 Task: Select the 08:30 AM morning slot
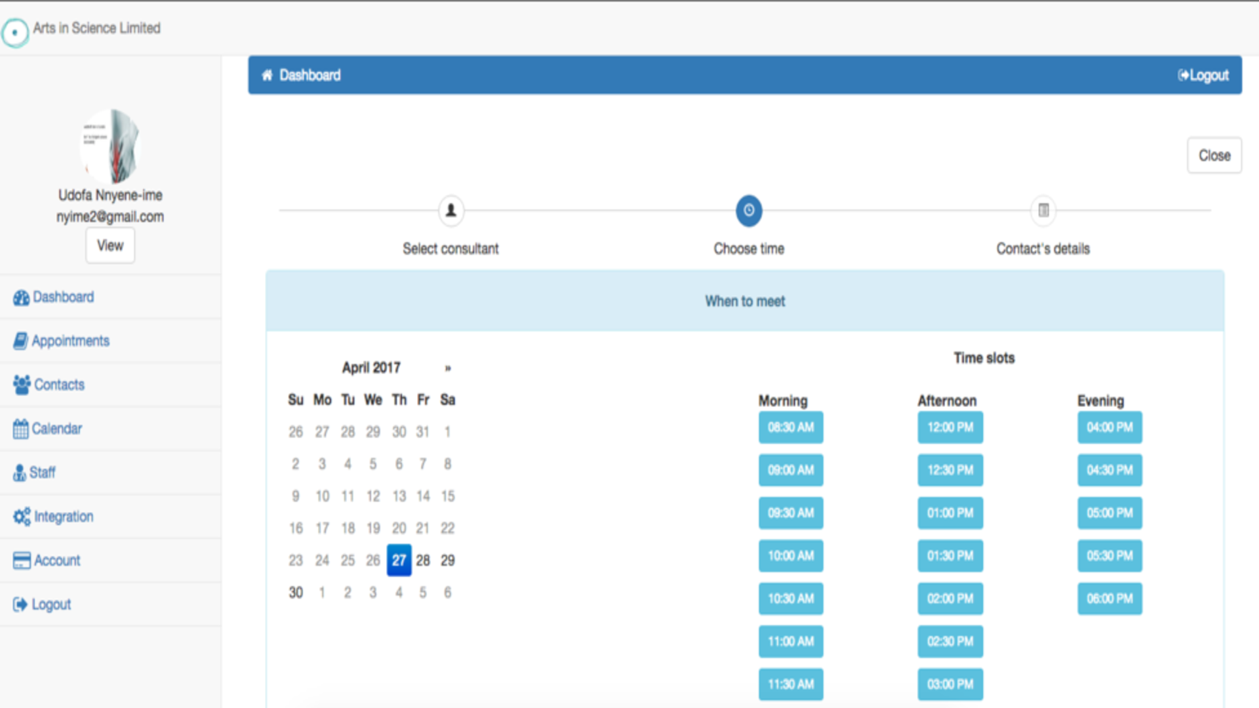point(791,427)
